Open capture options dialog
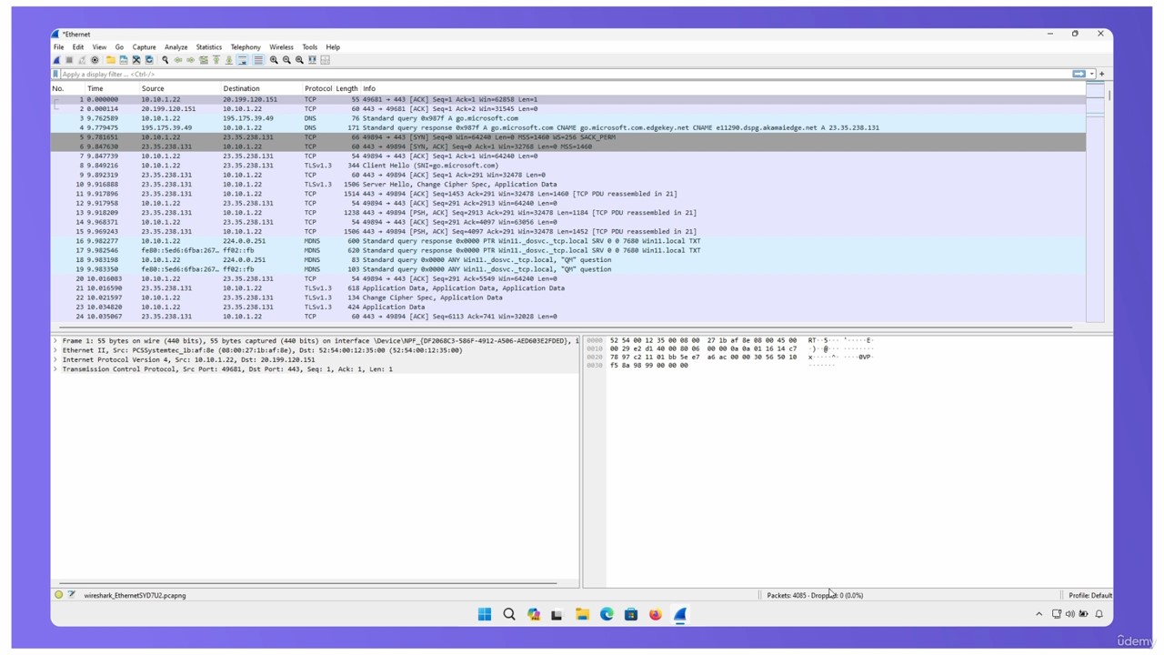 [95, 60]
